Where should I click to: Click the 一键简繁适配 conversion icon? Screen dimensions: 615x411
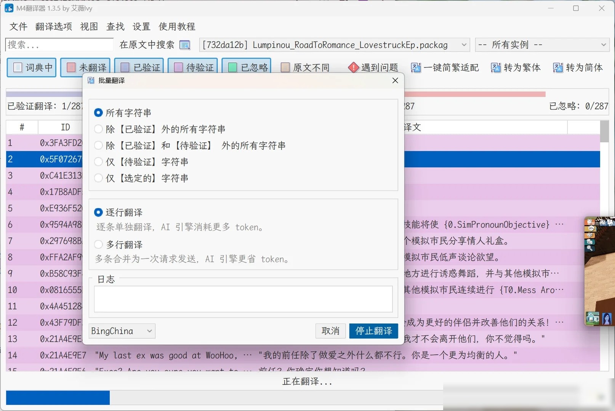click(416, 68)
